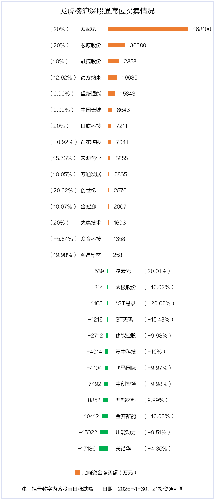This screenshot has height=500, width=215.
Task: Select the 金开新能 value -10412
Action: (x=90, y=416)
